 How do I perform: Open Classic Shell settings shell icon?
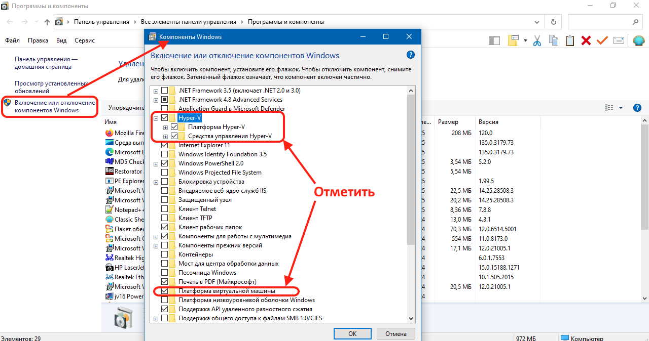[638, 40]
